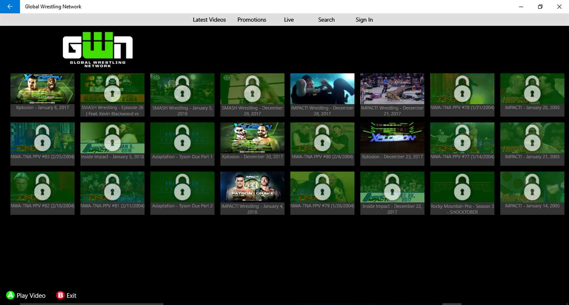Go back using the back arrow
The height and width of the screenshot is (305, 569).
click(x=10, y=7)
